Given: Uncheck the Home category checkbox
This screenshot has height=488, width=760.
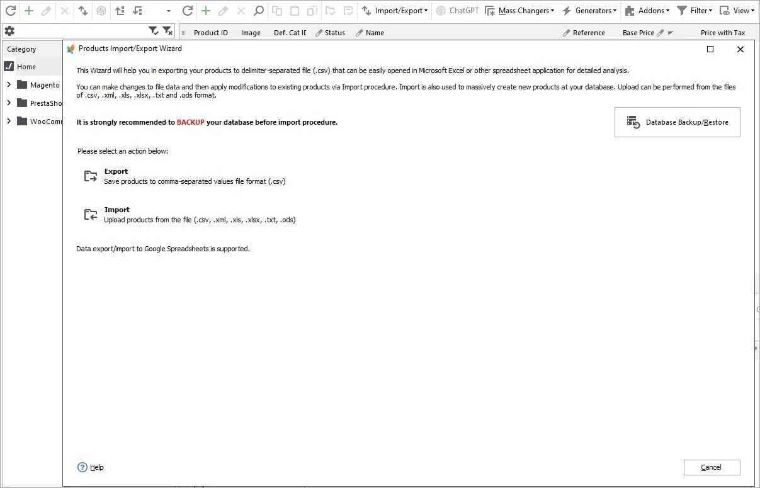Looking at the screenshot, I should pos(9,66).
